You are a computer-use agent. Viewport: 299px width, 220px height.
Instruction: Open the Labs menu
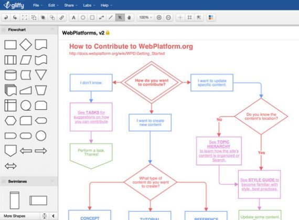89,5
